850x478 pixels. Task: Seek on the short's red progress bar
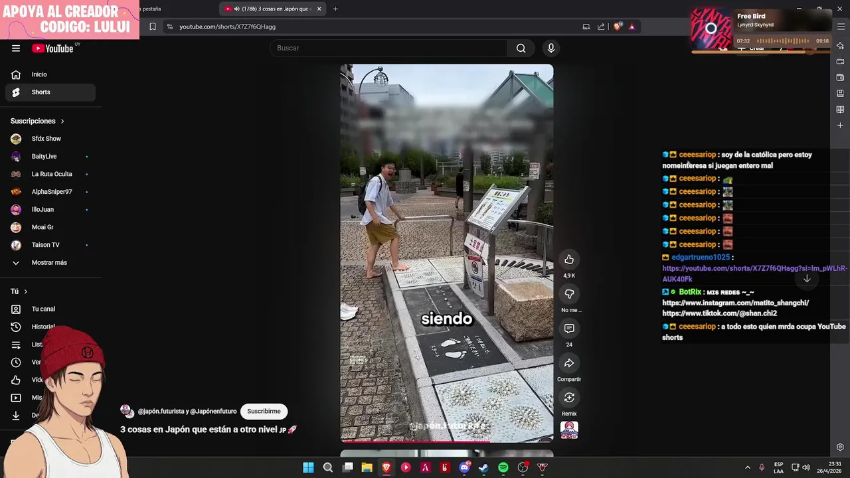pos(447,441)
